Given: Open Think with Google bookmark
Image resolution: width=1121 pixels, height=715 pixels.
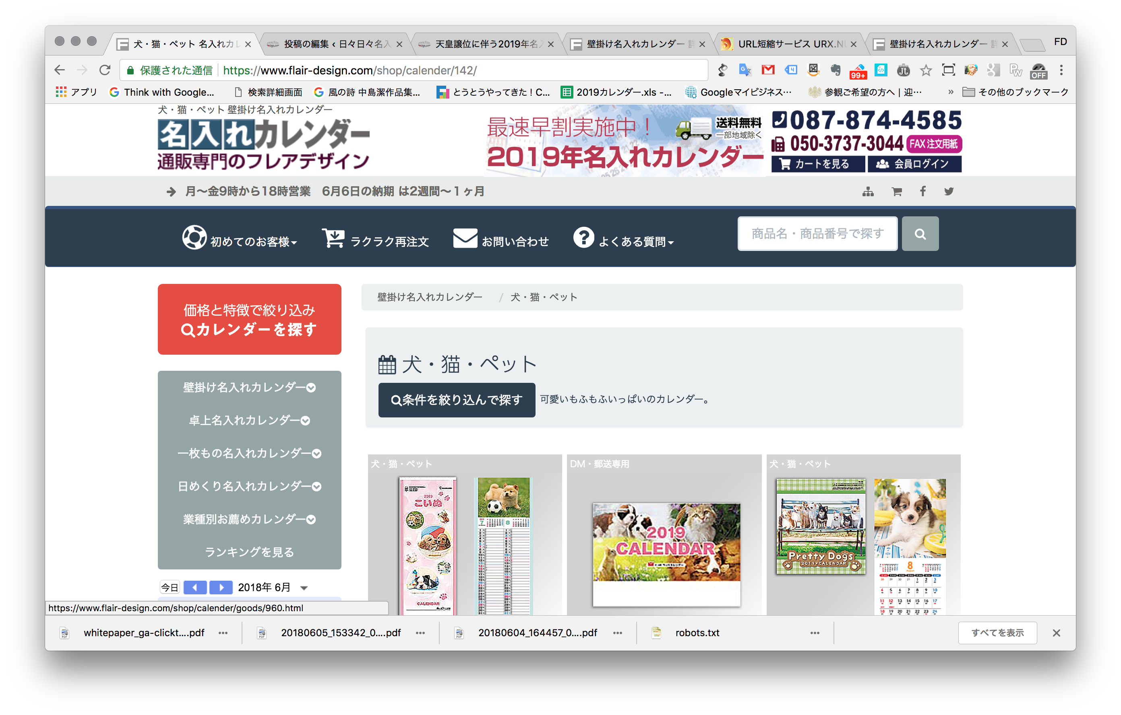Looking at the screenshot, I should (x=161, y=92).
